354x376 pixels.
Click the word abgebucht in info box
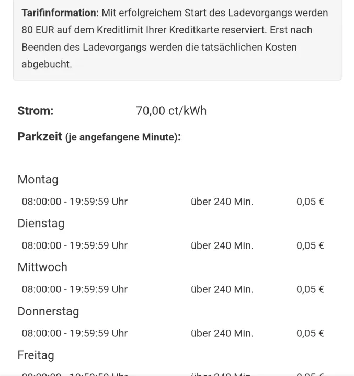[47, 65]
